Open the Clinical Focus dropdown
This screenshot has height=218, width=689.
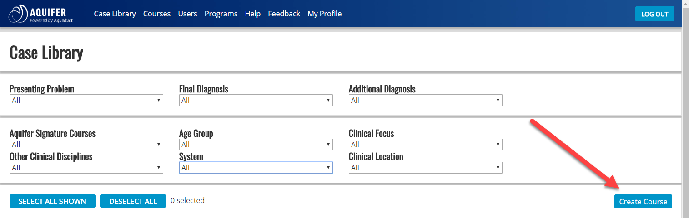coord(426,145)
